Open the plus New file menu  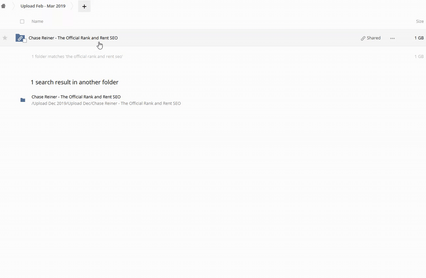pos(84,6)
